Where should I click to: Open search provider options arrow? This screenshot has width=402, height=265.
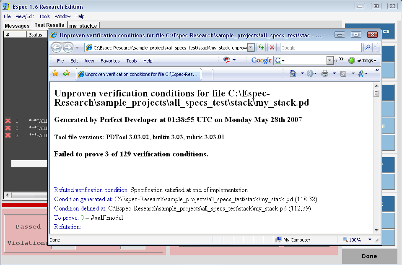375,47
